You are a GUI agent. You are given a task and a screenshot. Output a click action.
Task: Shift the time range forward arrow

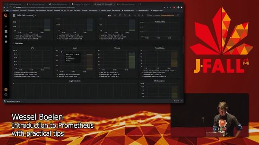(x=142, y=15)
